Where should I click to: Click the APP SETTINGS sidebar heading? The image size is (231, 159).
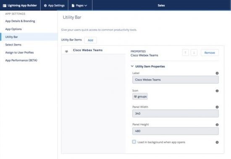(15, 14)
